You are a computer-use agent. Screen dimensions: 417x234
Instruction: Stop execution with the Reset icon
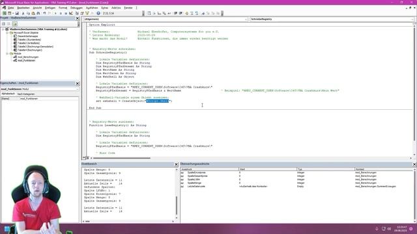pos(66,13)
